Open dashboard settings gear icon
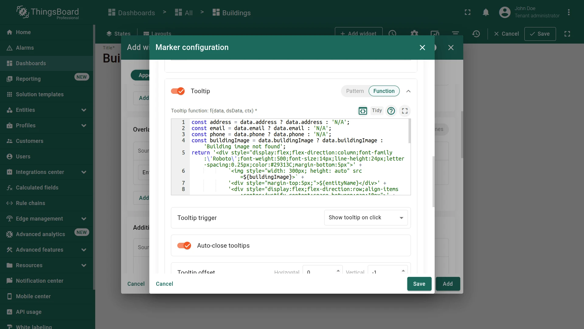The height and width of the screenshot is (329, 584). click(414, 34)
